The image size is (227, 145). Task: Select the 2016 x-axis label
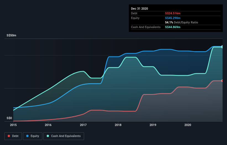click(48, 125)
